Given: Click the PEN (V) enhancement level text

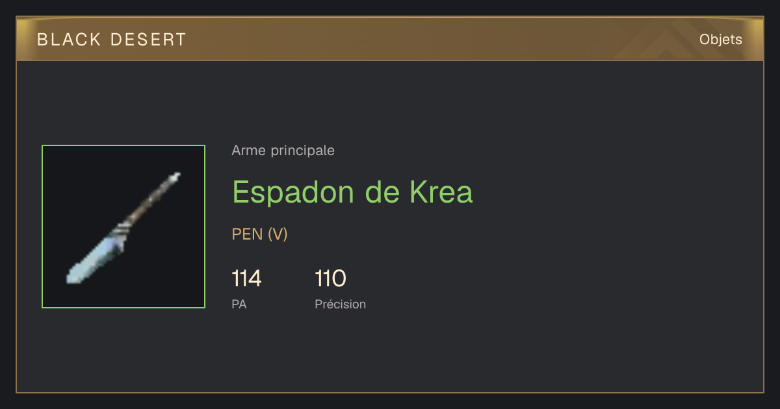Looking at the screenshot, I should 259,234.
